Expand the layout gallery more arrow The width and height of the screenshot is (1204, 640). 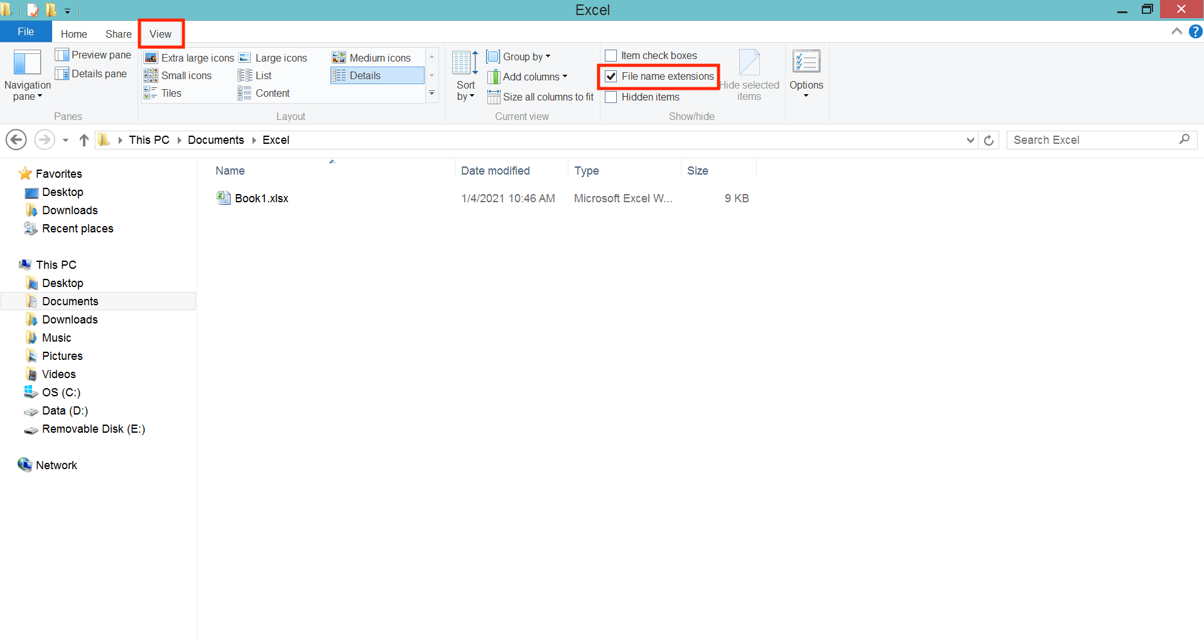[431, 93]
